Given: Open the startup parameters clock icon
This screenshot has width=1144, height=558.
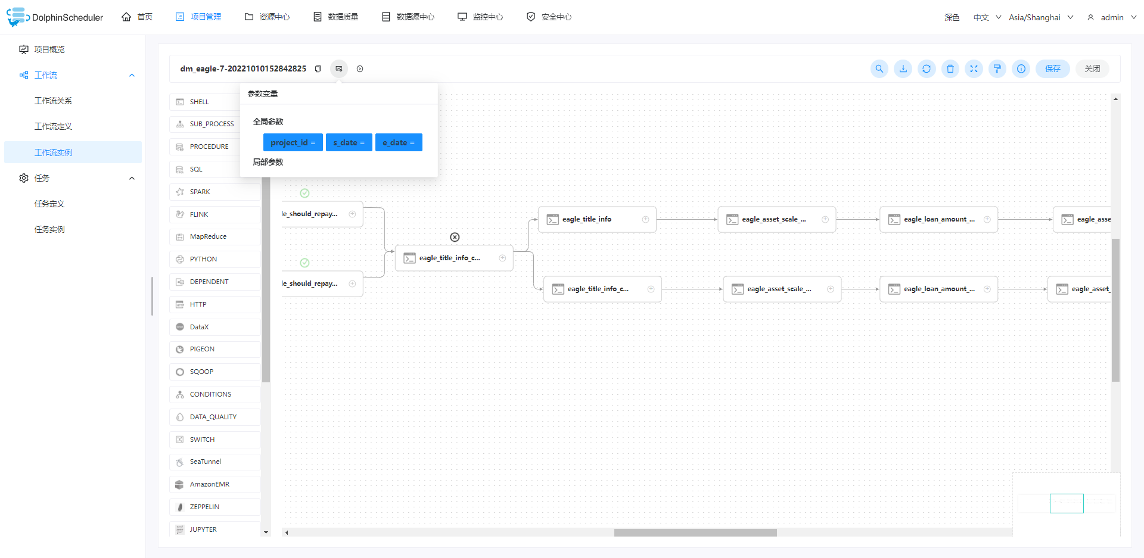Looking at the screenshot, I should [x=360, y=68].
